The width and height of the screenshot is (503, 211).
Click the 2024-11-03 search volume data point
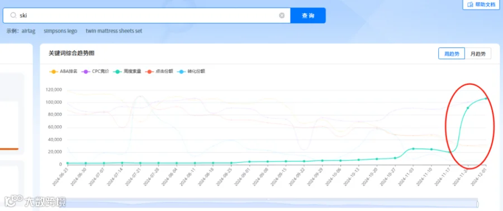pyautogui.click(x=413, y=149)
